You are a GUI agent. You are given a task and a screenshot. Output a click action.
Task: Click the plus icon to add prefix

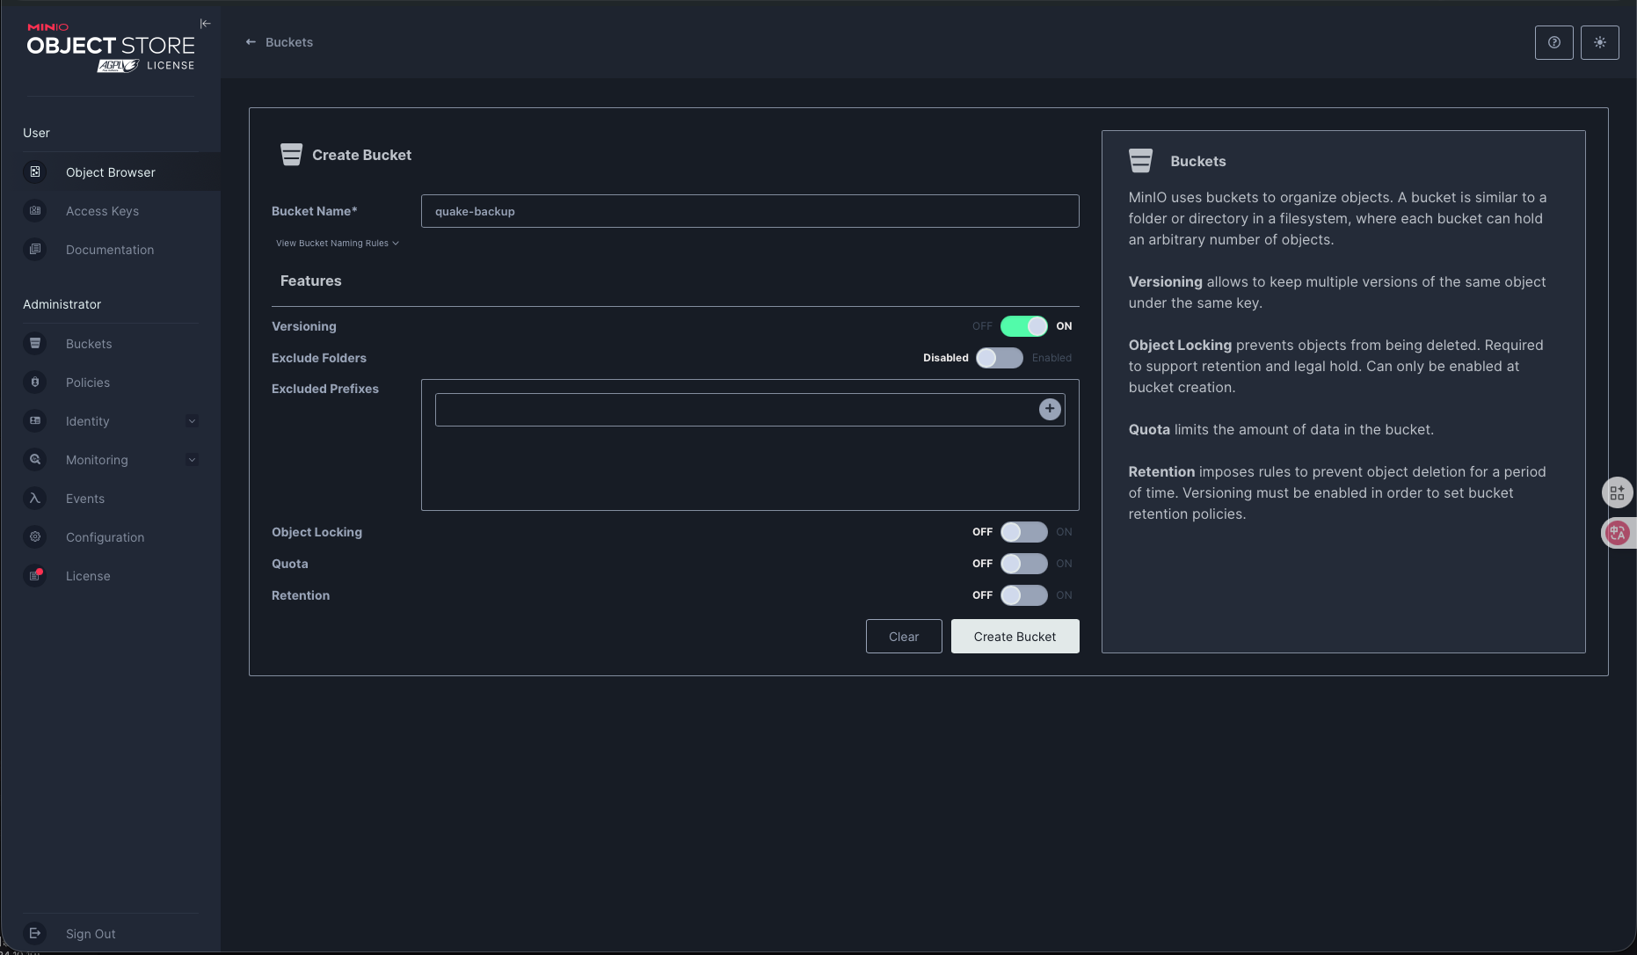[x=1050, y=409]
